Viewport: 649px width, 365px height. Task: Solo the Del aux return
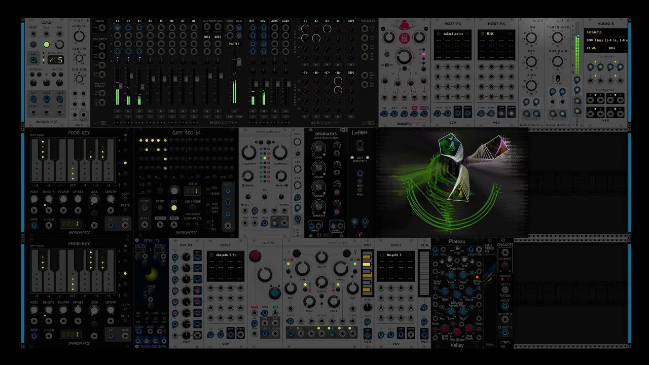point(253,117)
